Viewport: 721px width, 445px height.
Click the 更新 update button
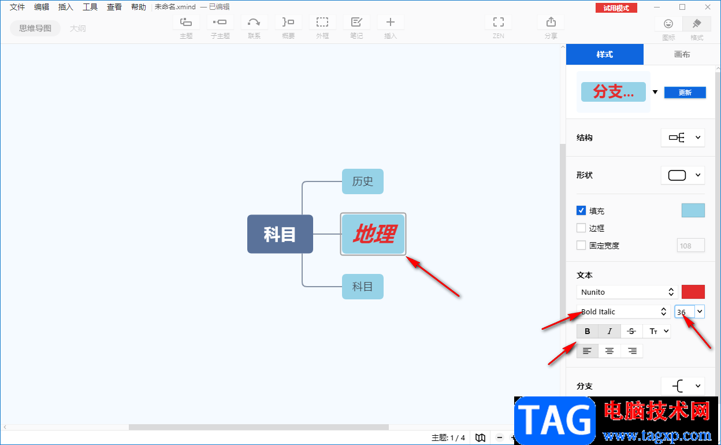click(x=685, y=92)
